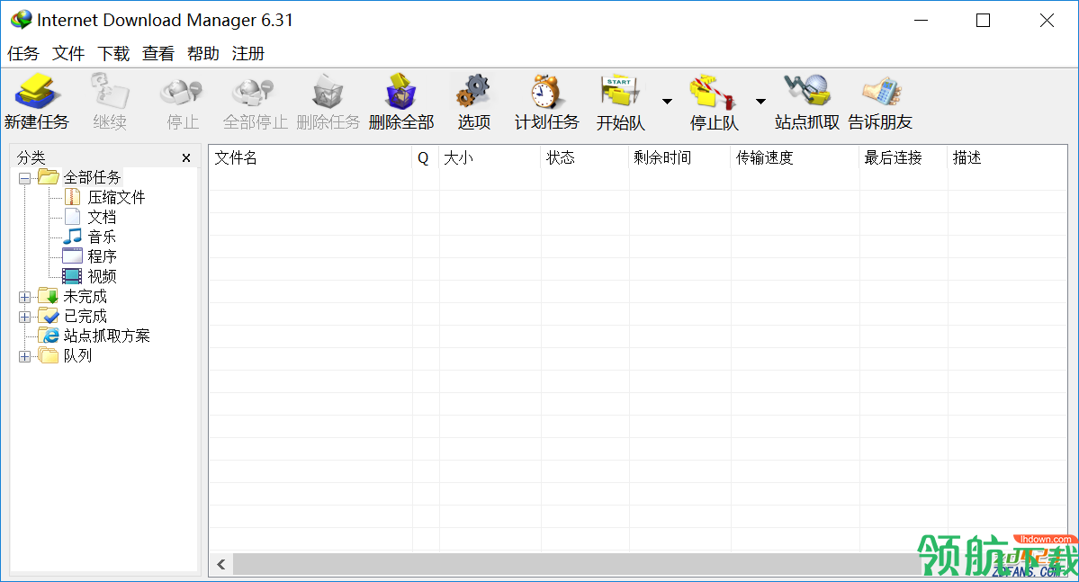This screenshot has width=1079, height=582.
Task: Collapse the 全部任务 tree node
Action: [x=25, y=179]
